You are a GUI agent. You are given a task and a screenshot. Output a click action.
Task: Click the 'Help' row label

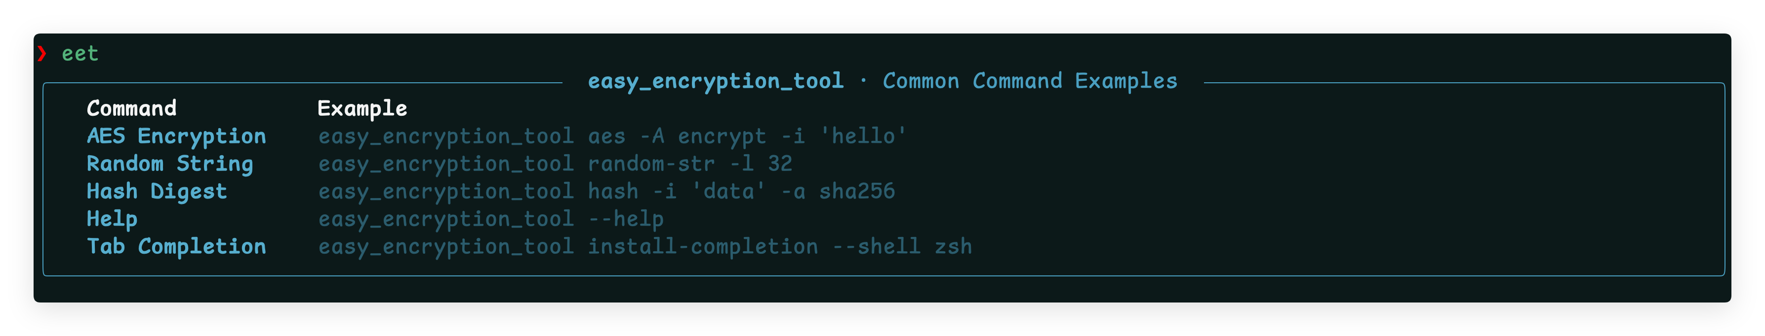pos(113,219)
